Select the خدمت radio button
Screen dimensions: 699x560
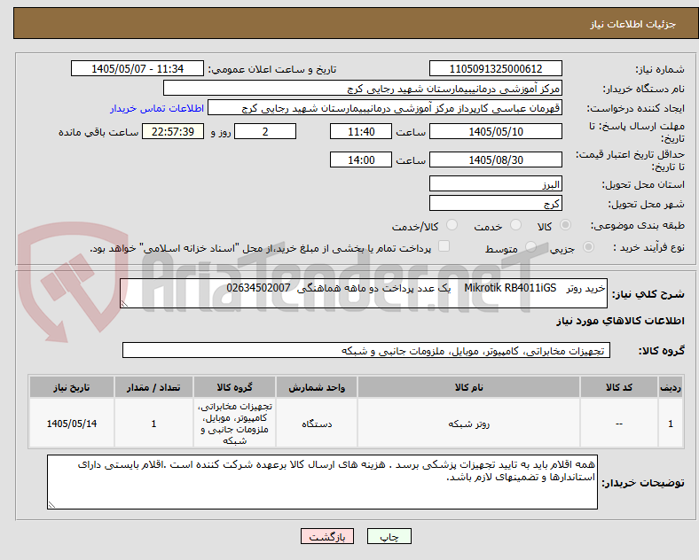tap(515, 225)
